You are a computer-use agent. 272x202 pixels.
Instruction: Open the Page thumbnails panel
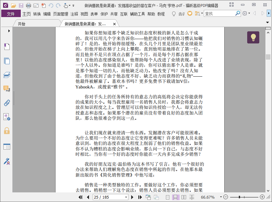[7, 61]
